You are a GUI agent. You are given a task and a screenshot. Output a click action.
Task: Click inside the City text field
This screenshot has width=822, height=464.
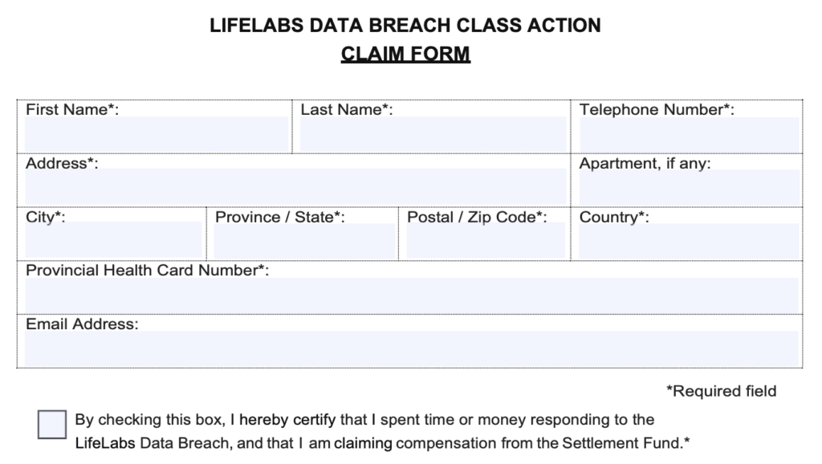pos(113,239)
